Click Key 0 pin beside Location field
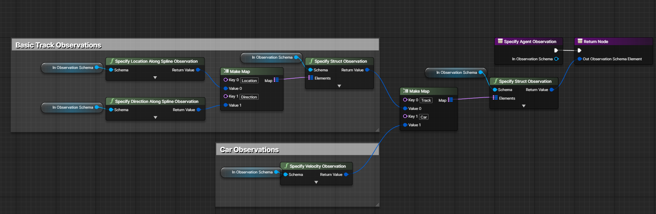Screen dimensions: 656x214 pyautogui.click(x=225, y=80)
